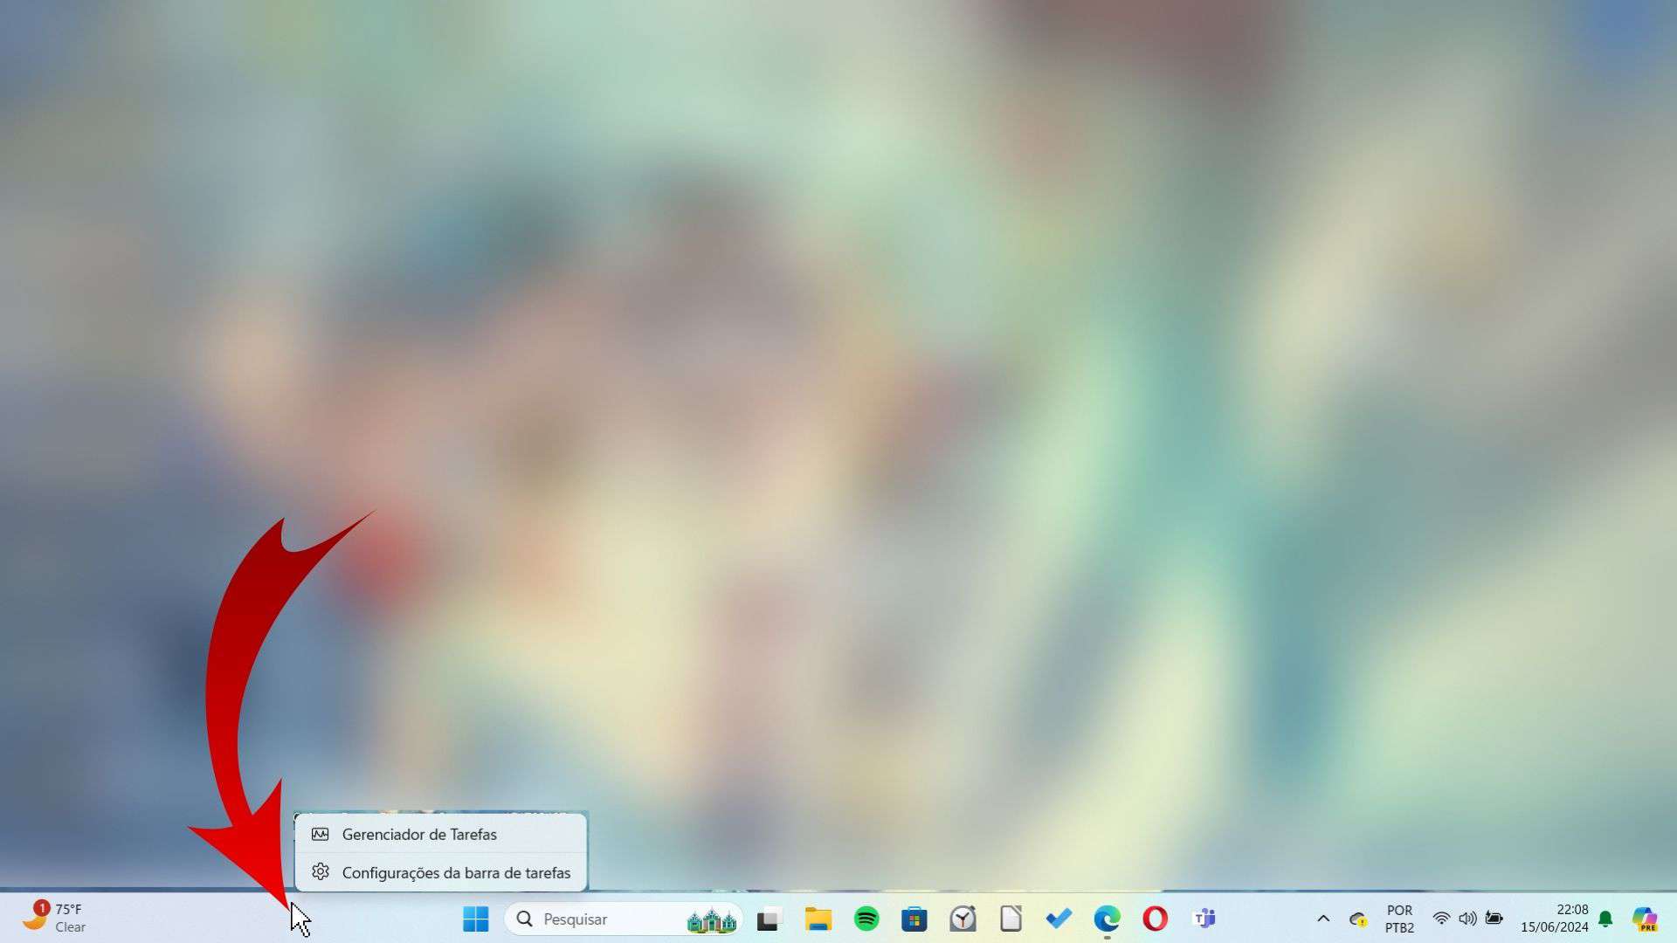This screenshot has width=1677, height=943.
Task: Open Gerenciador de Tarefas
Action: 418,834
